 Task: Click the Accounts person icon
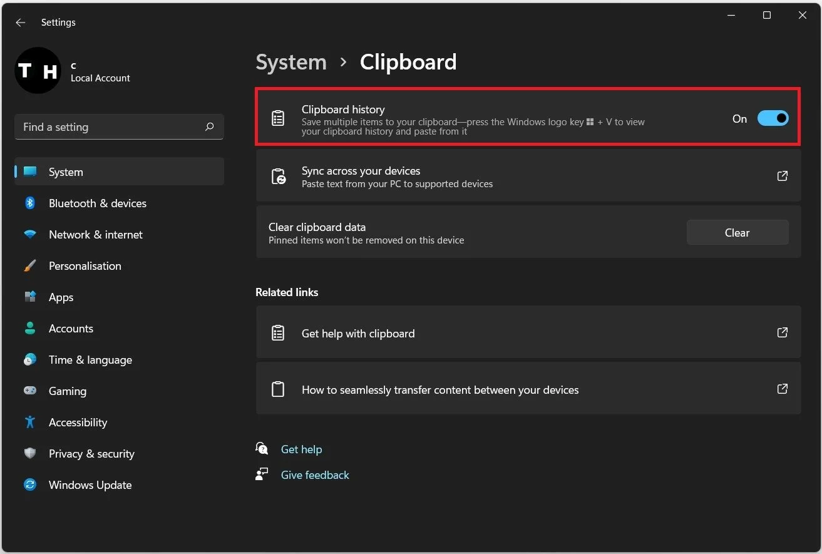30,328
